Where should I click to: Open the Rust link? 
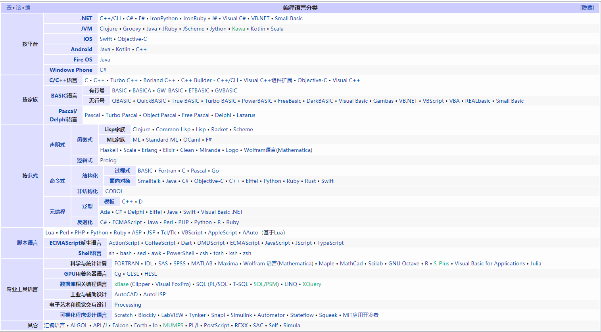[x=310, y=181]
